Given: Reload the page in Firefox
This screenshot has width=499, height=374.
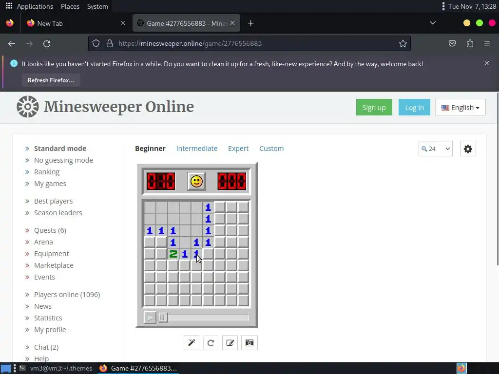Looking at the screenshot, I should (47, 43).
